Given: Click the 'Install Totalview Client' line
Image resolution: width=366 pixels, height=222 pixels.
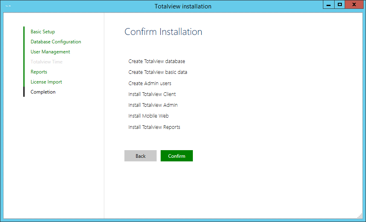Looking at the screenshot, I should [152, 94].
